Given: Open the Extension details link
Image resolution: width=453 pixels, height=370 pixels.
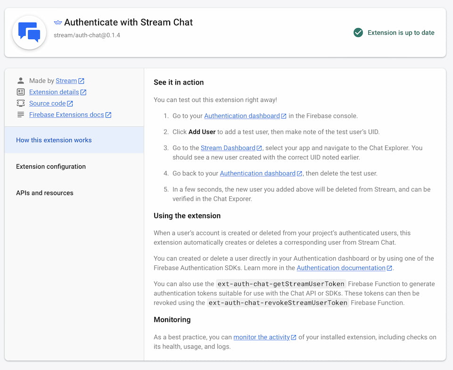Looking at the screenshot, I should [x=54, y=92].
